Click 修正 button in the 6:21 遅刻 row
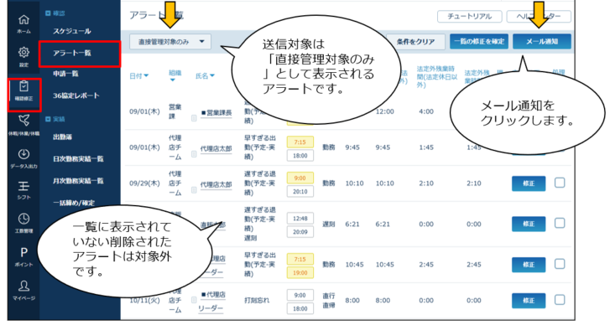The height and width of the screenshot is (325, 610). tap(529, 224)
